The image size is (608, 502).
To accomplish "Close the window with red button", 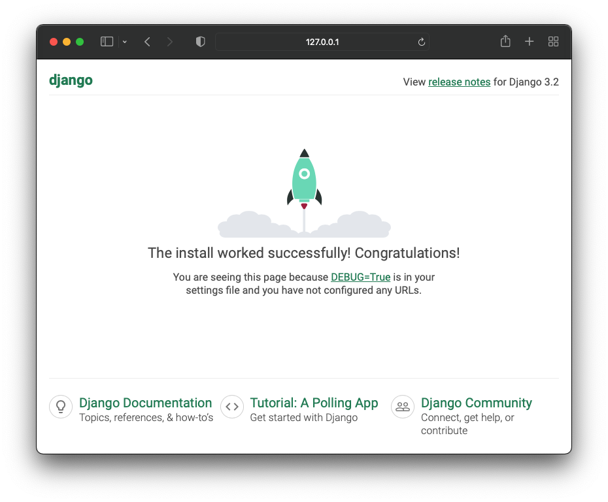I will 54,42.
